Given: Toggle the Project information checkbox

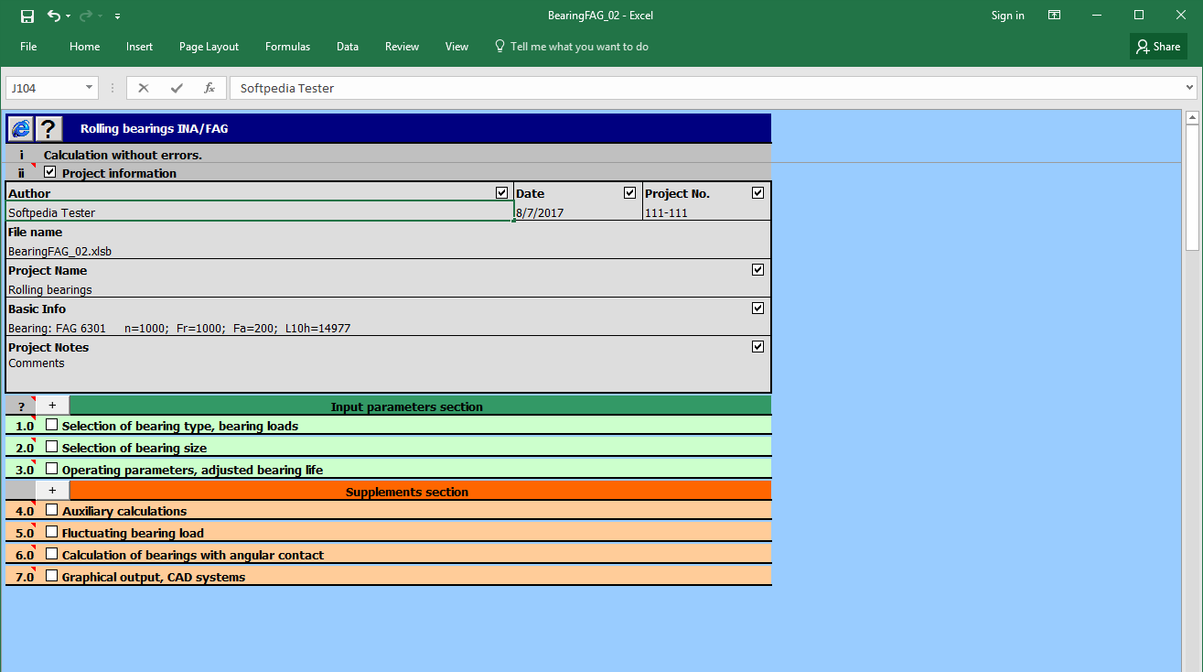Looking at the screenshot, I should click(x=50, y=172).
